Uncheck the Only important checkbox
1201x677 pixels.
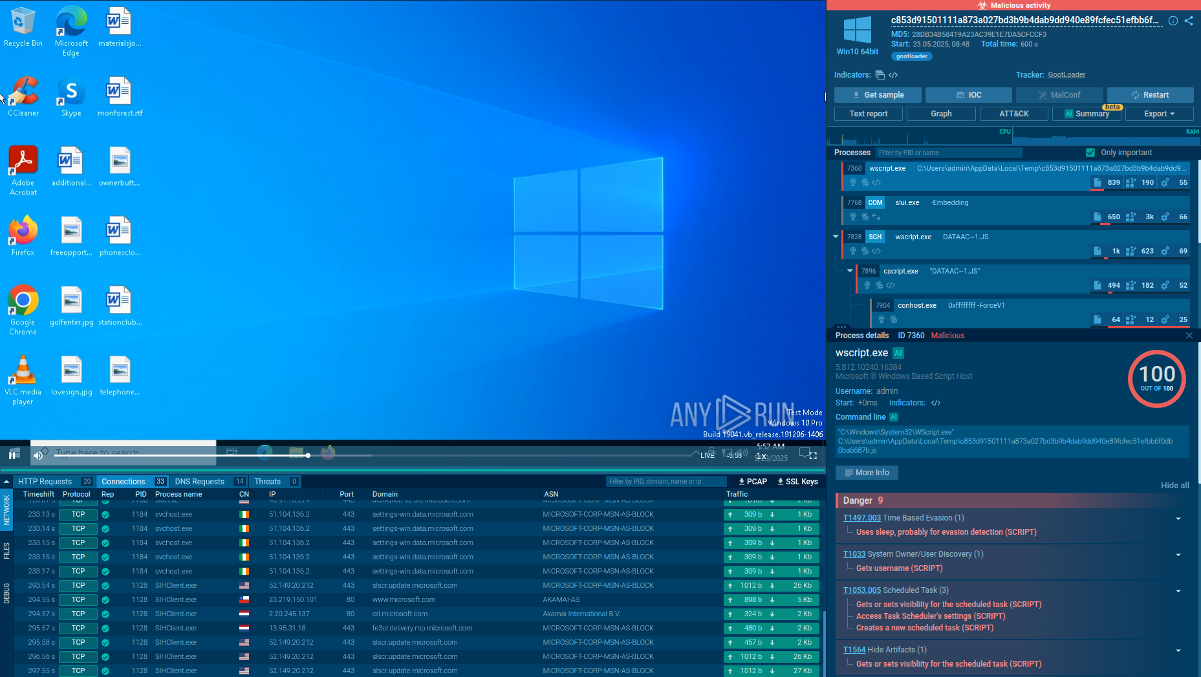click(1090, 153)
